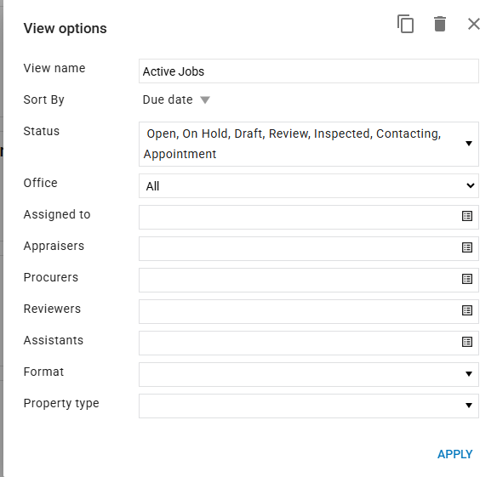
Task: Open the Assigned to list picker icon
Action: [x=467, y=216]
